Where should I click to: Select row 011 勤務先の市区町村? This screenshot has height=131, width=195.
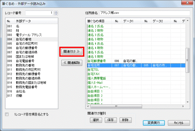pos(32,70)
